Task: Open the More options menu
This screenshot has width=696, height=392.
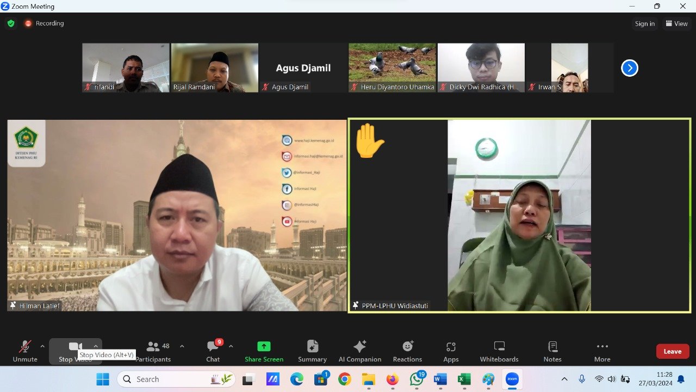Action: point(602,351)
